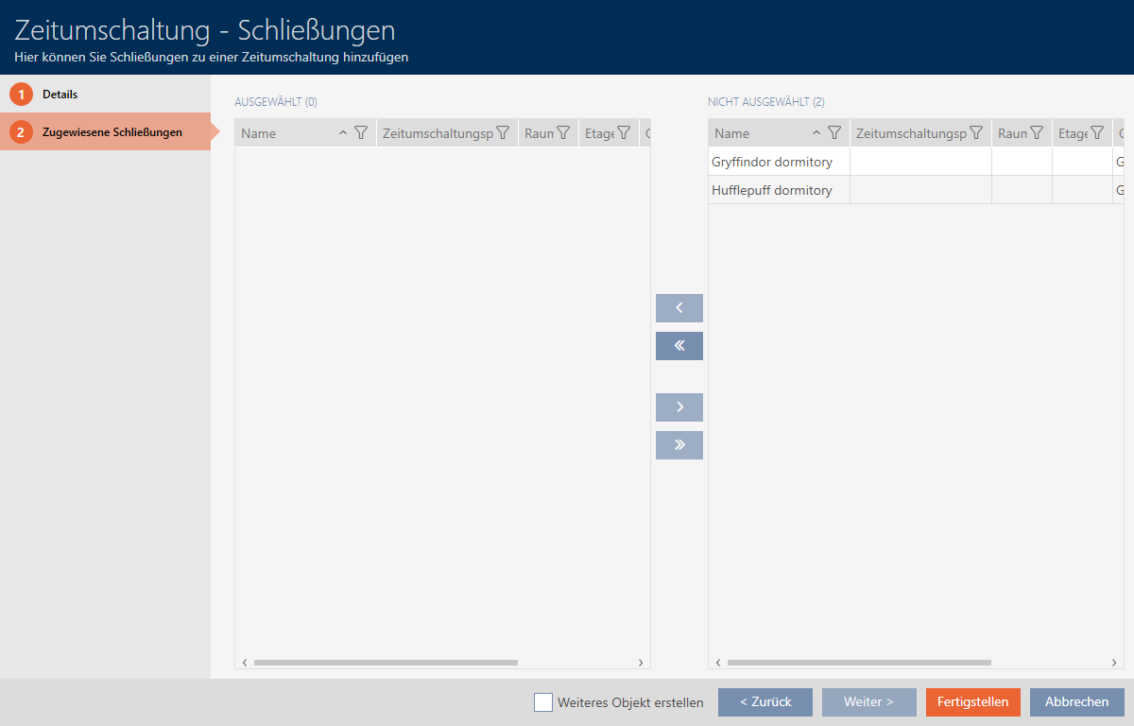Select the Zugewiesene Schließungen step

(112, 132)
